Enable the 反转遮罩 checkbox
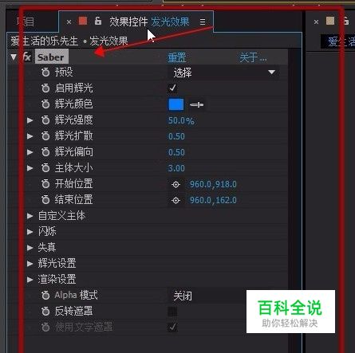 point(172,311)
